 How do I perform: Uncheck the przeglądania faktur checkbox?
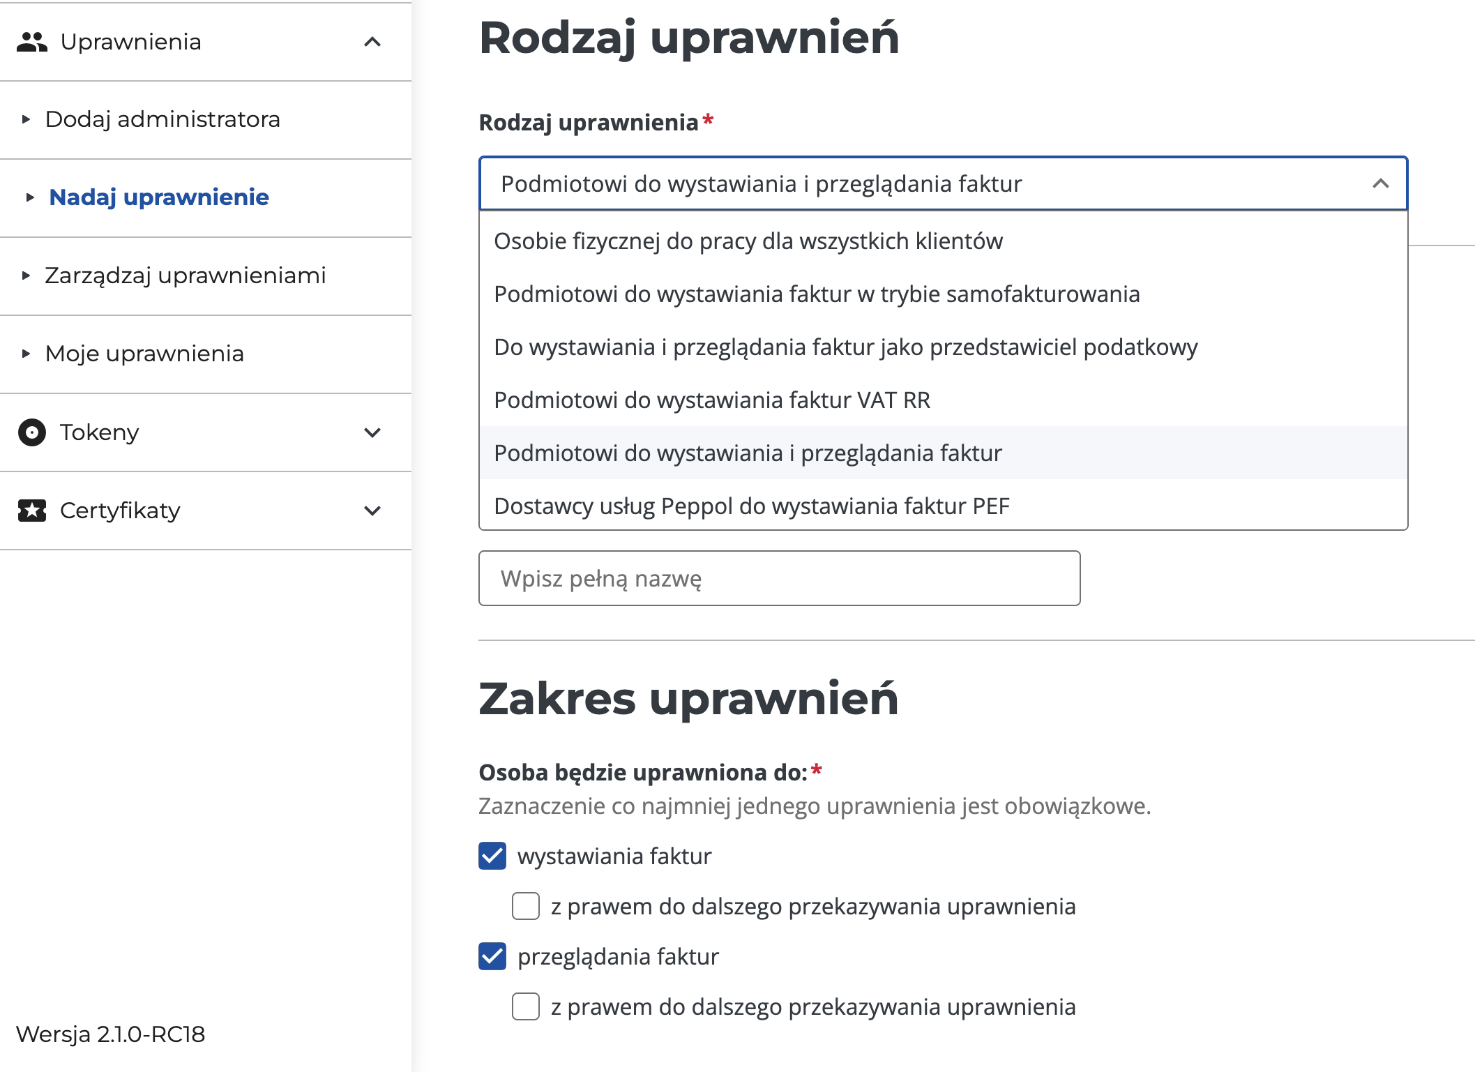(x=492, y=956)
